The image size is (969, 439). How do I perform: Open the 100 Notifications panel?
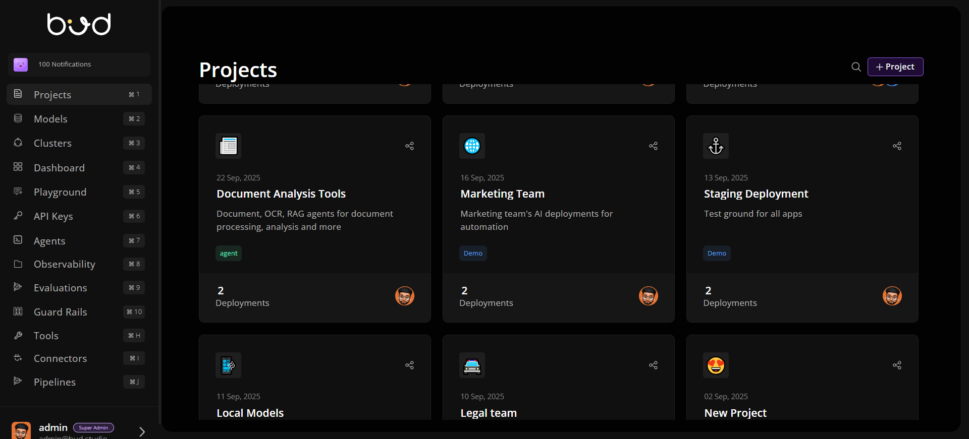pyautogui.click(x=79, y=65)
